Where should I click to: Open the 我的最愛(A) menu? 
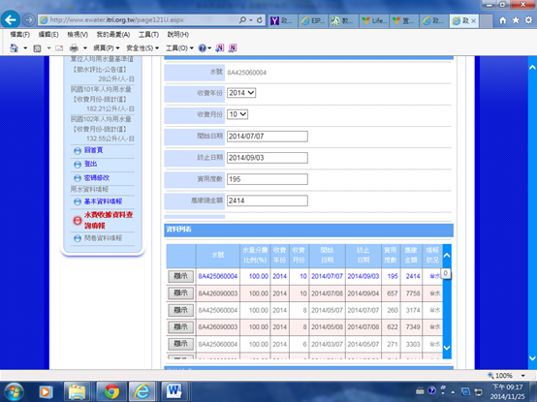coord(113,35)
